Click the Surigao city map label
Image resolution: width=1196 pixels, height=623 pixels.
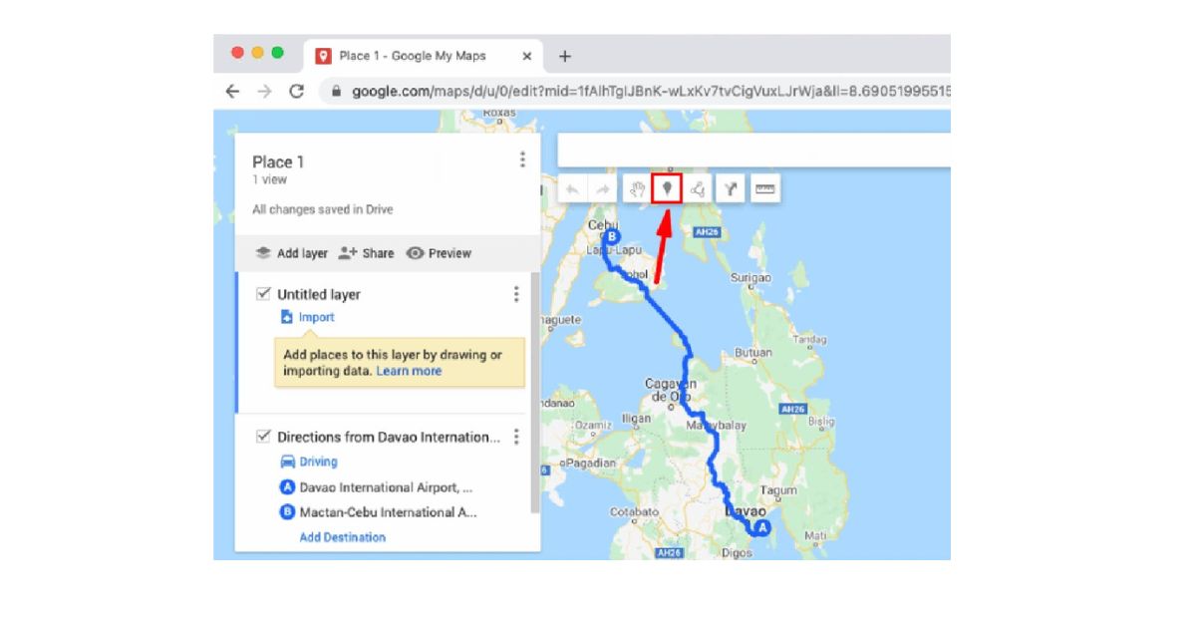click(x=750, y=278)
